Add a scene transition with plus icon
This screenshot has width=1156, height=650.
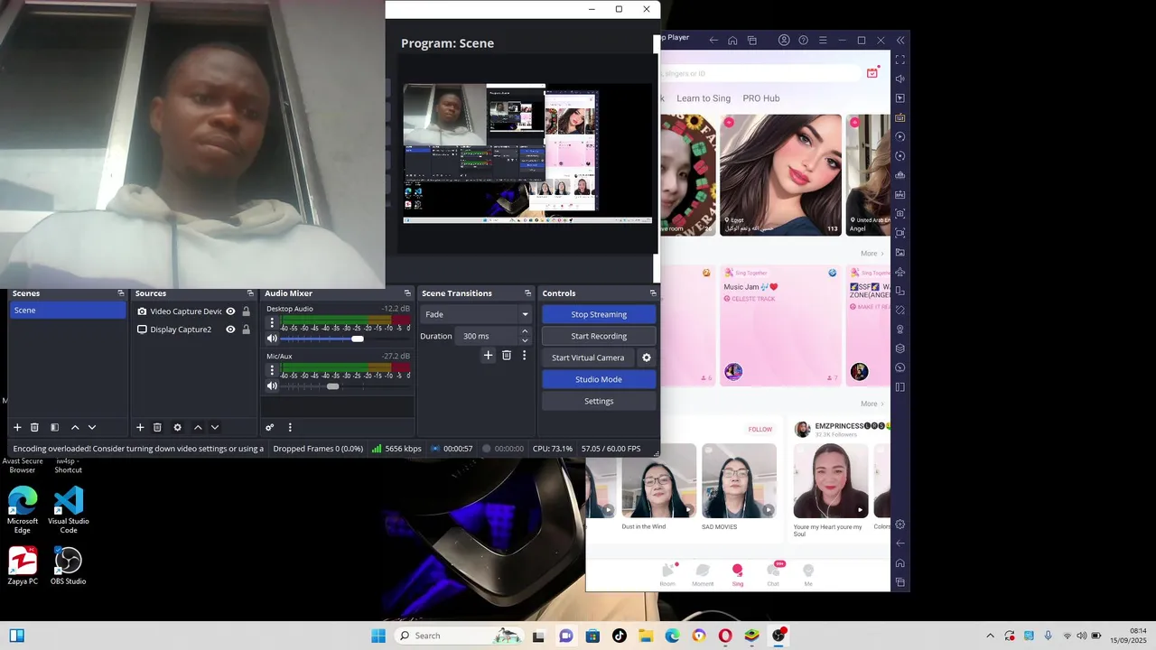pos(488,356)
